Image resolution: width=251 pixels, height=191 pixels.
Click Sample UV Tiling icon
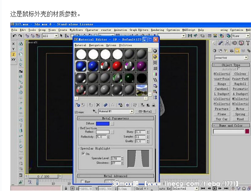155,68
